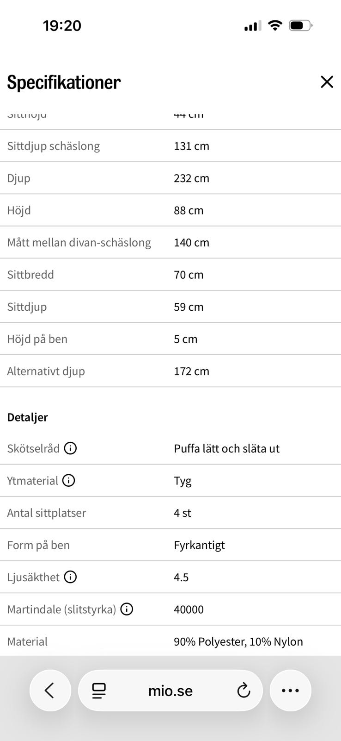Tap the Detaljer section heading
341x741 pixels.
click(x=28, y=417)
